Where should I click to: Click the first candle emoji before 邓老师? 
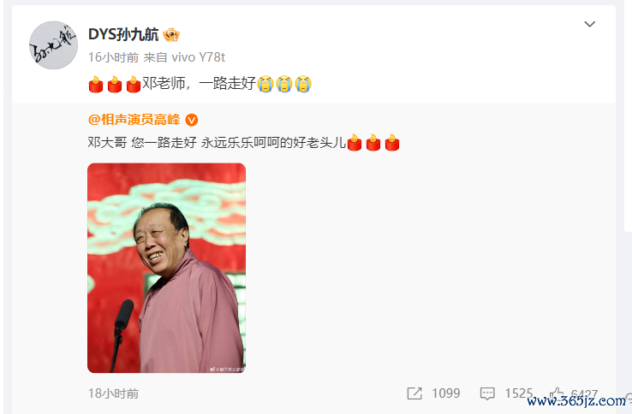tap(96, 84)
